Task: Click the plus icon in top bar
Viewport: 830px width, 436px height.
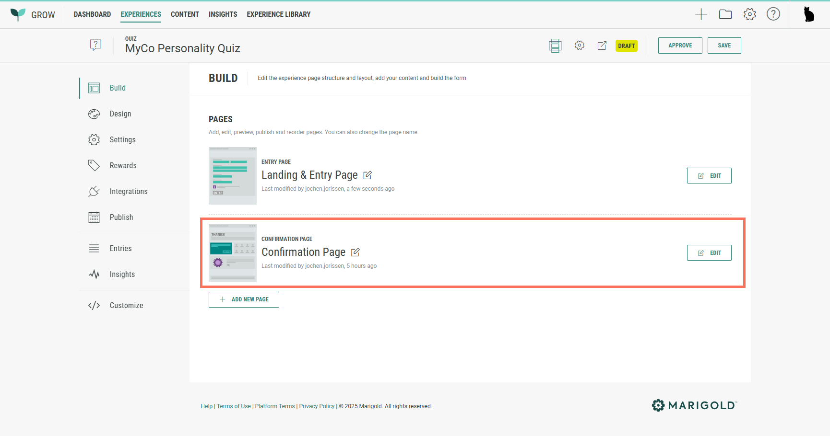Action: pyautogui.click(x=701, y=14)
